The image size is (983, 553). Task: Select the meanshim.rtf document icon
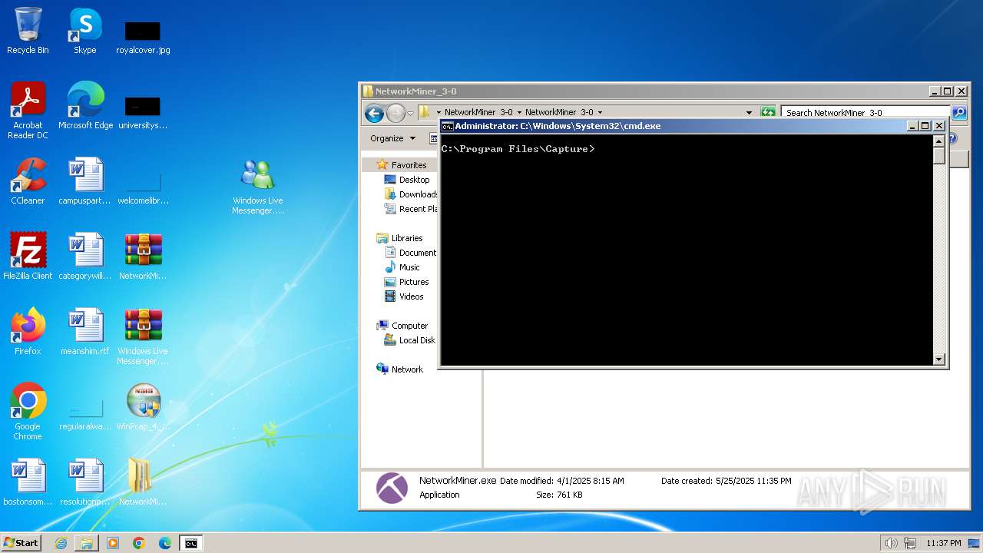point(85,332)
